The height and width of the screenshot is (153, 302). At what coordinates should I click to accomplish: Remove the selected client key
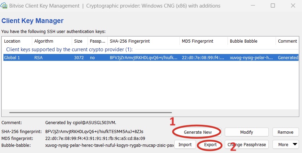(x=286, y=132)
